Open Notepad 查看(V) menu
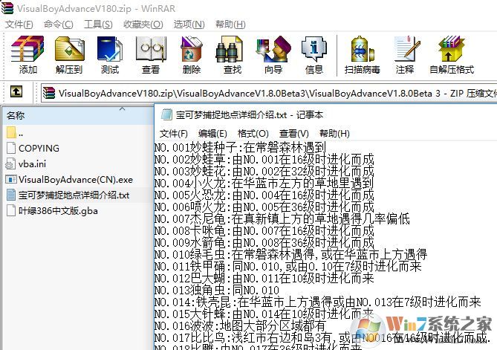This screenshot has height=350, width=497. click(294, 134)
